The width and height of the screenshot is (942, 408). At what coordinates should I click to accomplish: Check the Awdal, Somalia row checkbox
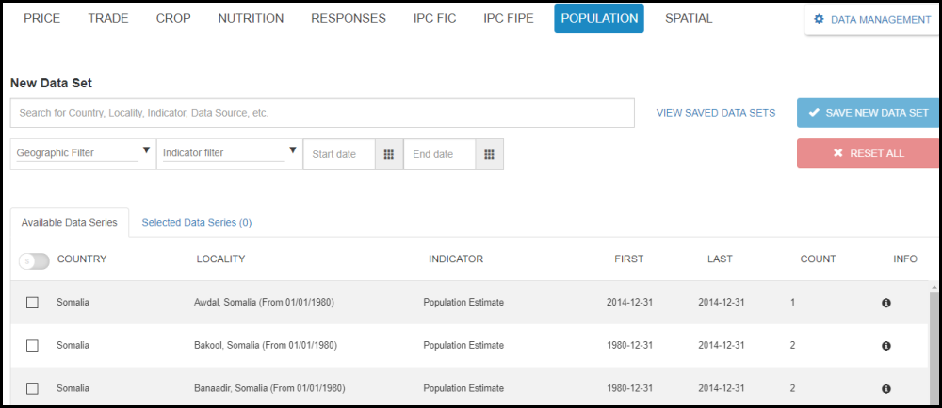pyautogui.click(x=32, y=303)
